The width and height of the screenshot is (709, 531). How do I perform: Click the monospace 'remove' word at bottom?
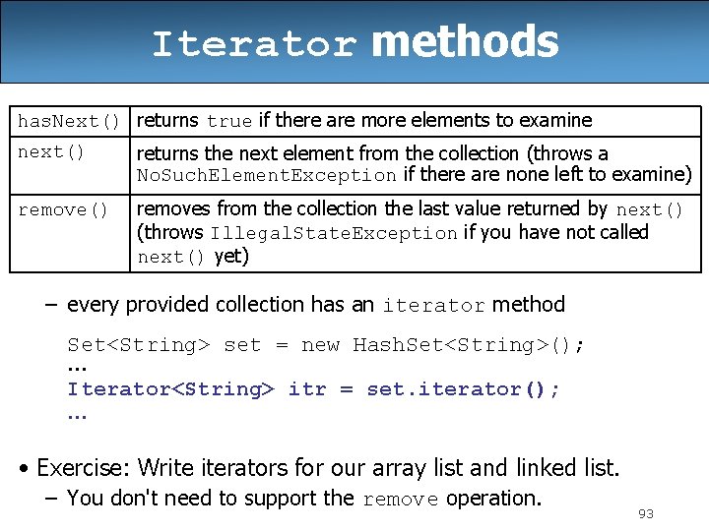[400, 500]
